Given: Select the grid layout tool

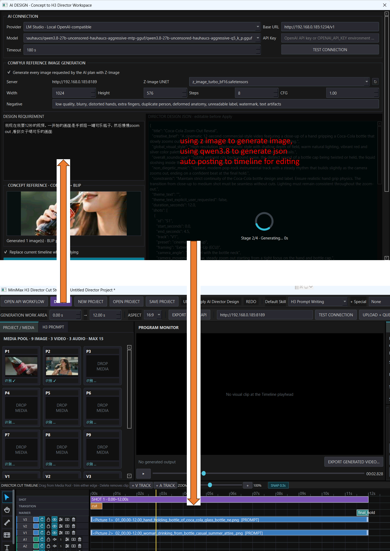Looking at the screenshot, I should click(x=7, y=535).
